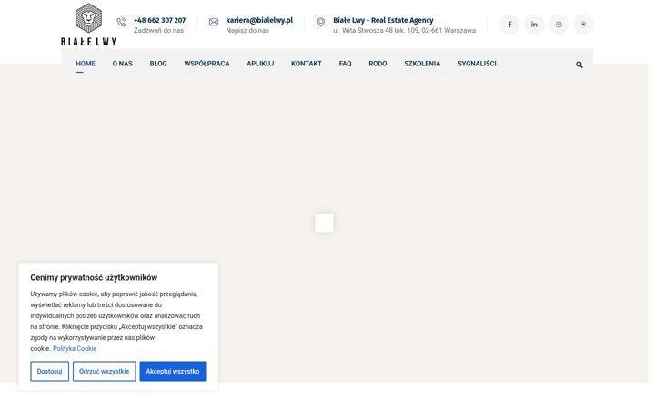Viewport: 655px width, 409px height.
Task: Go to HOME menu item
Action: [86, 64]
